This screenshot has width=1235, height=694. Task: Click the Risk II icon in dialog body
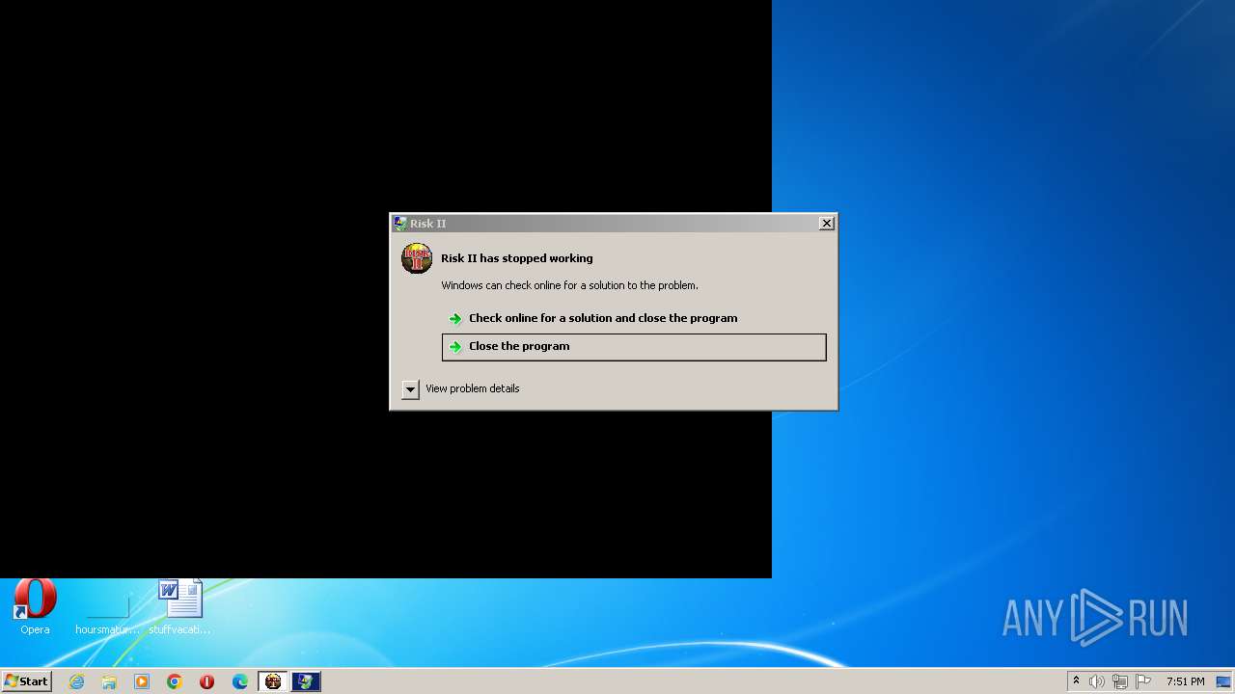pyautogui.click(x=417, y=258)
